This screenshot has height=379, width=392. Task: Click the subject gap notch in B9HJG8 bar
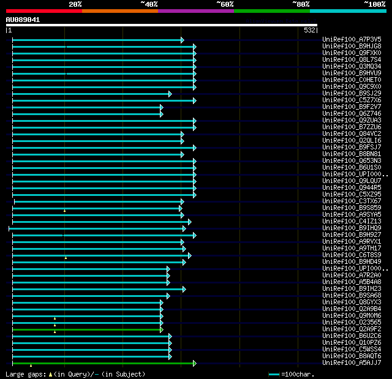(66, 47)
